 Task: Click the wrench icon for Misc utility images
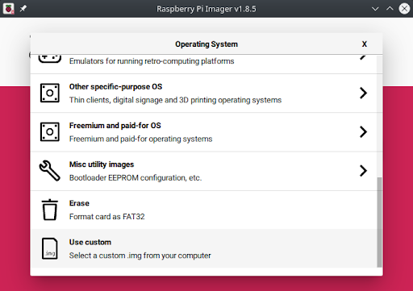(x=50, y=171)
